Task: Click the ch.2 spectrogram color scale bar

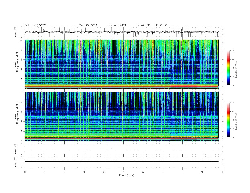Action: click(x=228, y=120)
